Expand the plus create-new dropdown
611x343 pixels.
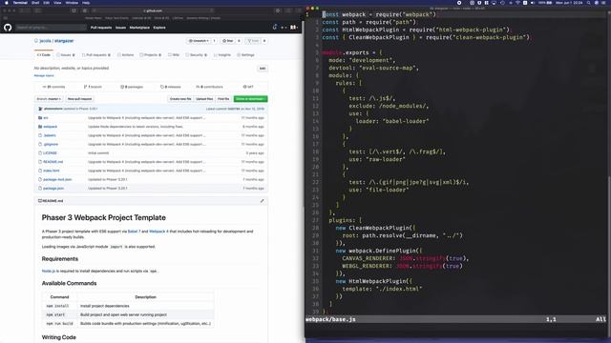coord(284,28)
